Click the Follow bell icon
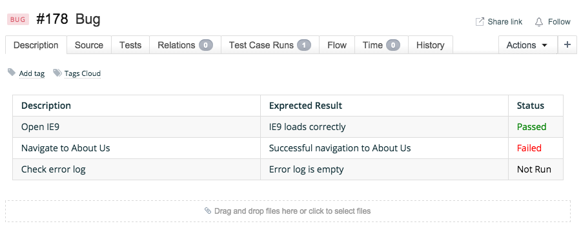581x235 pixels. [539, 22]
